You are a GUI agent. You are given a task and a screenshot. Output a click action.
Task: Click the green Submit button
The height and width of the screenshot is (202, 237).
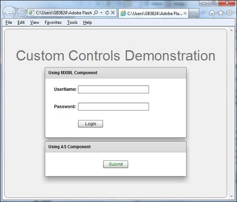coord(116,164)
